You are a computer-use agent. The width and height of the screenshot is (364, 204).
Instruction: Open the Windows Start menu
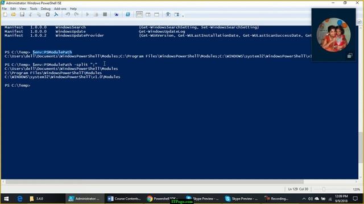[6, 199]
